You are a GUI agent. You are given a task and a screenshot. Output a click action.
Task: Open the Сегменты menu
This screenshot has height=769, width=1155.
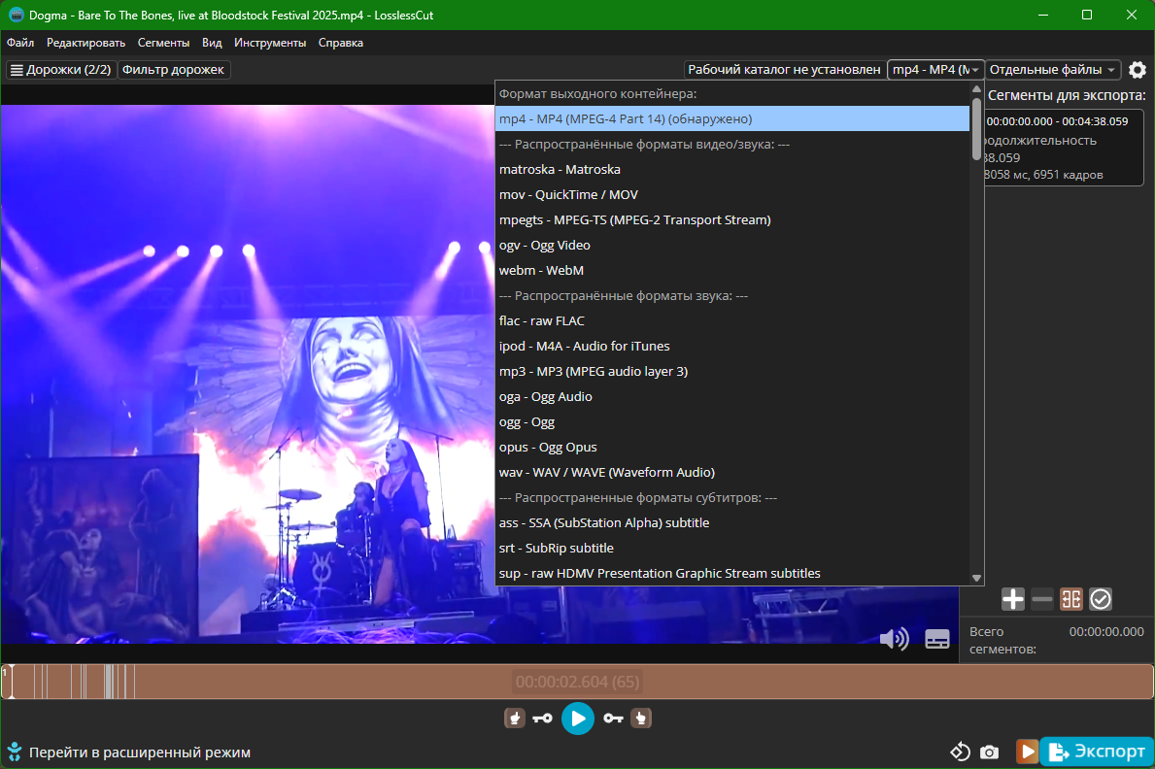click(163, 43)
